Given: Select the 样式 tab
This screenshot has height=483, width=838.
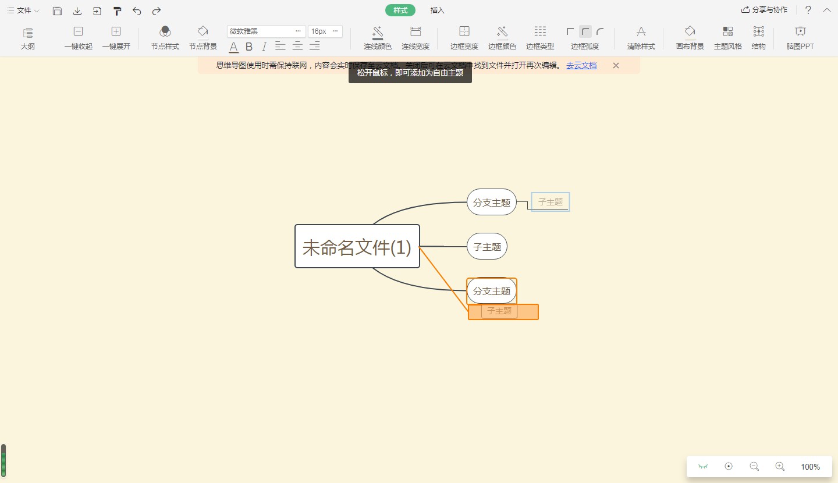Looking at the screenshot, I should click(400, 10).
